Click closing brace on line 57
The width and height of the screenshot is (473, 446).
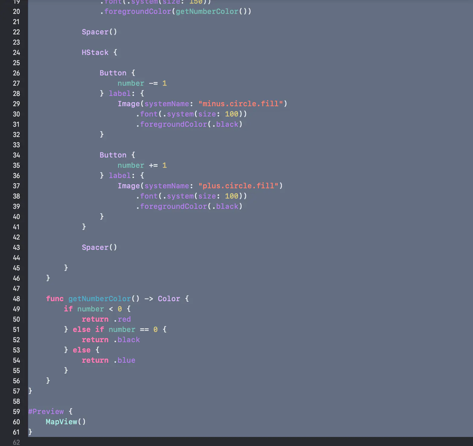[30, 391]
